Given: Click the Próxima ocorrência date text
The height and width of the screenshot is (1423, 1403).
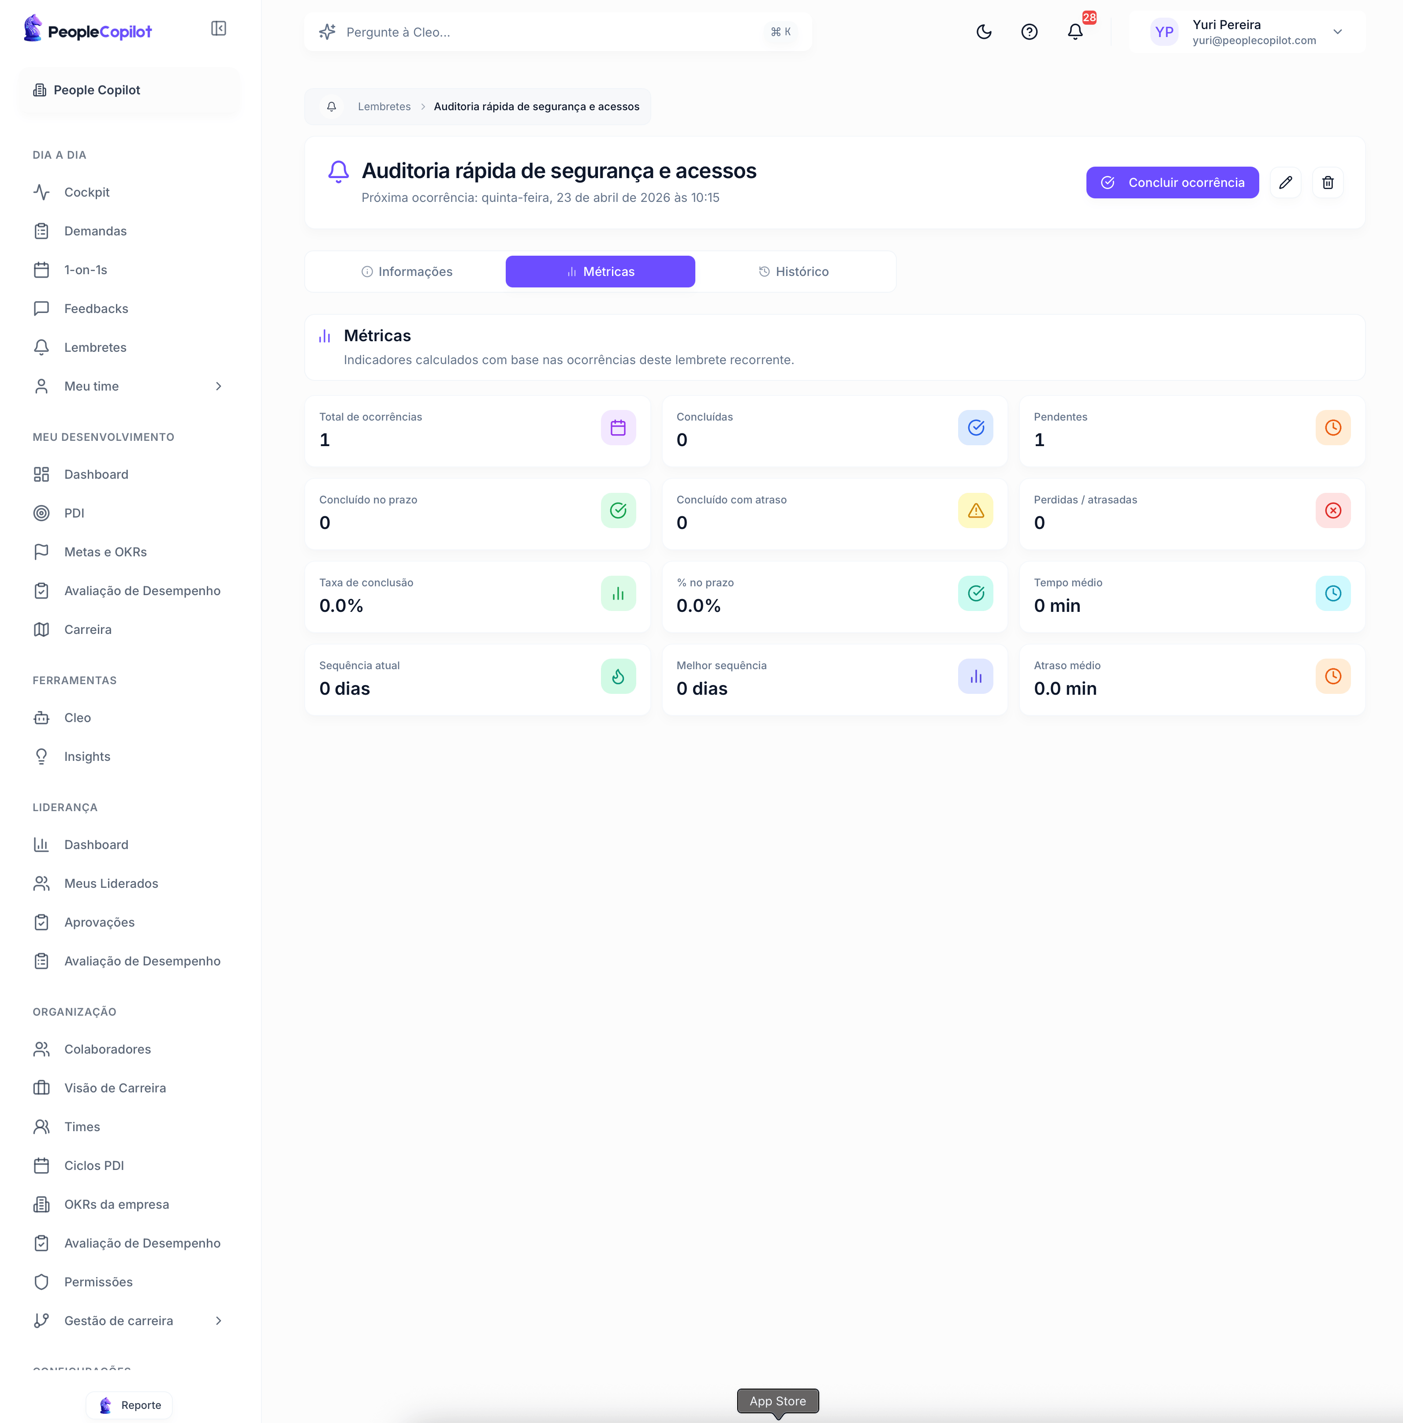Looking at the screenshot, I should click(540, 198).
